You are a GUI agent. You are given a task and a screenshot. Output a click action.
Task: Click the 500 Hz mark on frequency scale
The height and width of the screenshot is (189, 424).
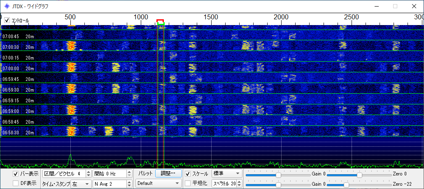coord(70,17)
